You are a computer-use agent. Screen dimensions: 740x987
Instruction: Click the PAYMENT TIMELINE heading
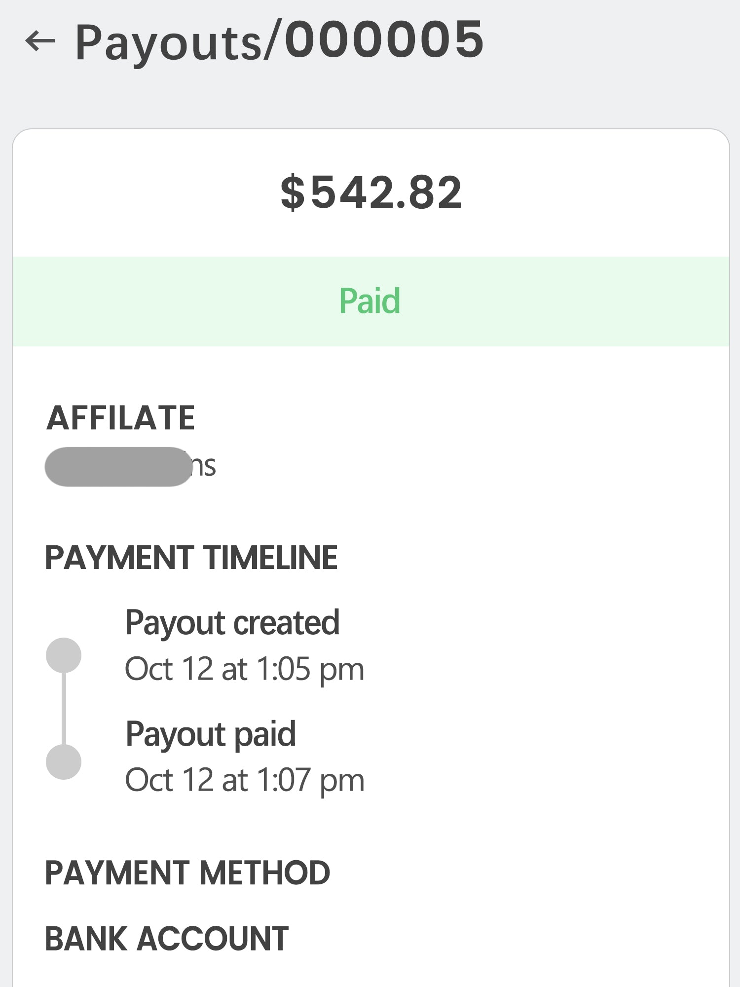coord(191,558)
